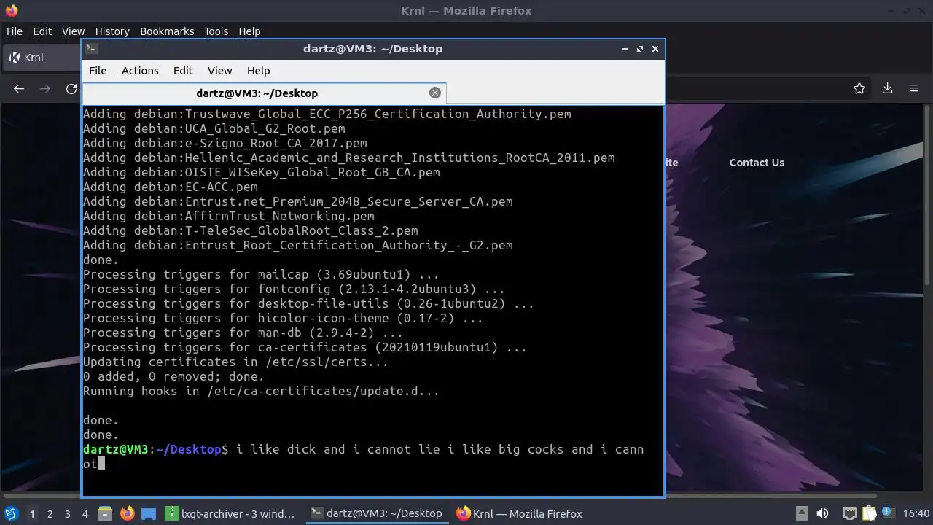Click 'Adding debian:UCA_Global_G2_Root.pem' line
The width and height of the screenshot is (933, 525).
pyautogui.click(x=214, y=128)
